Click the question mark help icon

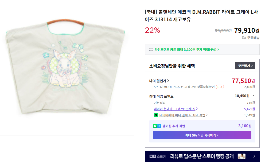[253, 96]
